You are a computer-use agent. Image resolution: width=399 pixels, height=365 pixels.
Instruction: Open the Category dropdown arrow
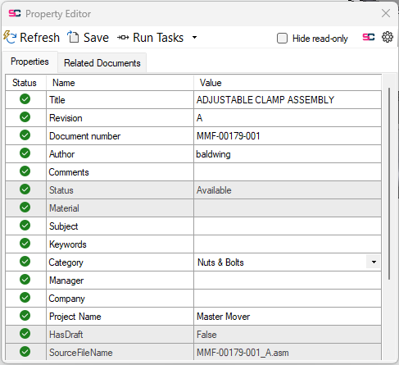coord(374,262)
